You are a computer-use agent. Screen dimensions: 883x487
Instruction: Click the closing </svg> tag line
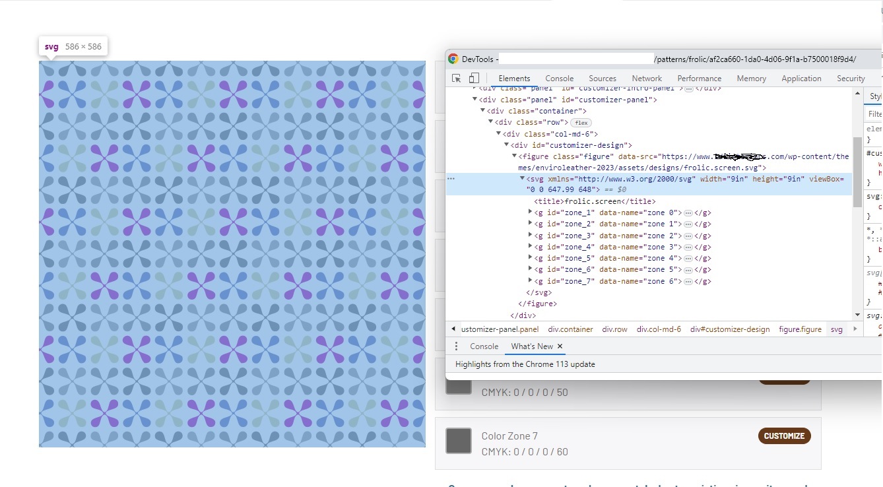(x=539, y=292)
